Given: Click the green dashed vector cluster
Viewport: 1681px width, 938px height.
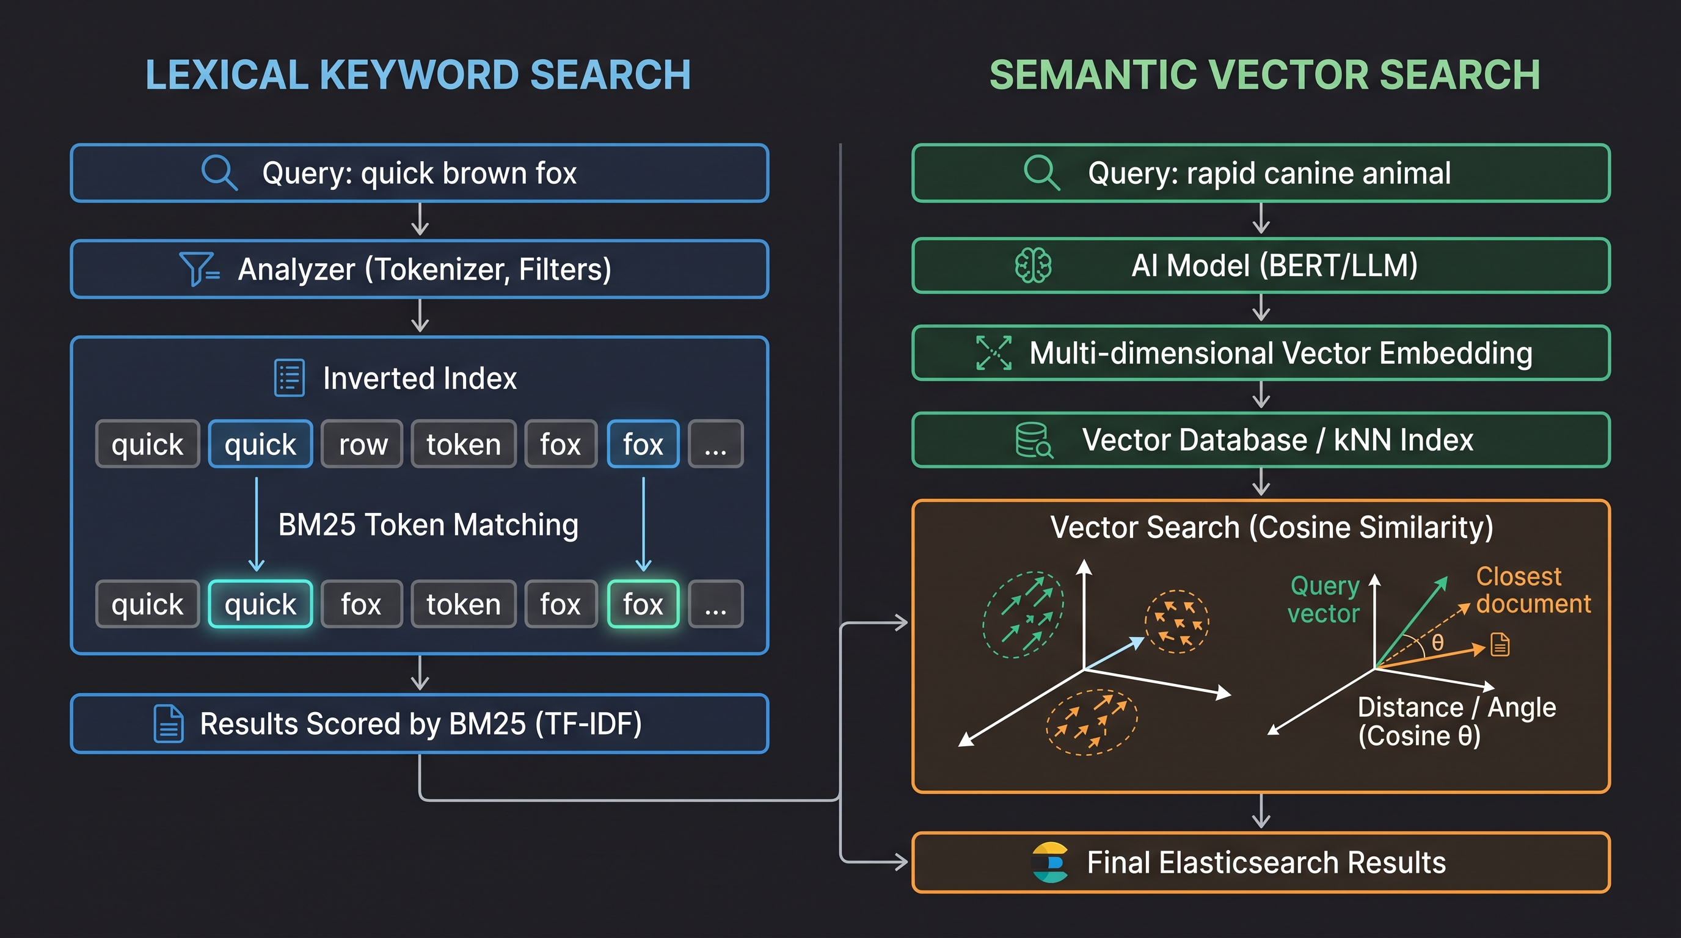Looking at the screenshot, I should [x=1023, y=614].
